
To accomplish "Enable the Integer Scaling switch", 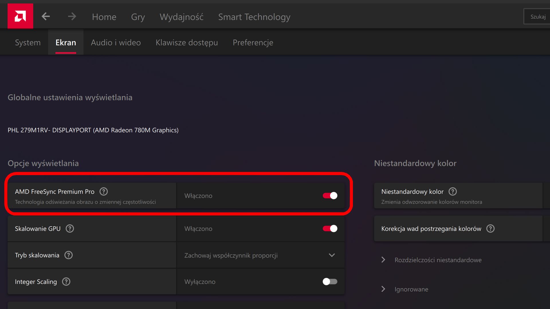I will [330, 282].
